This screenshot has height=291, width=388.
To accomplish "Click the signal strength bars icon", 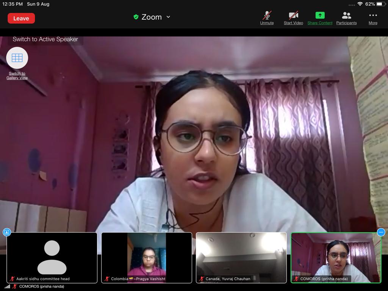I will pyautogui.click(x=7, y=286).
